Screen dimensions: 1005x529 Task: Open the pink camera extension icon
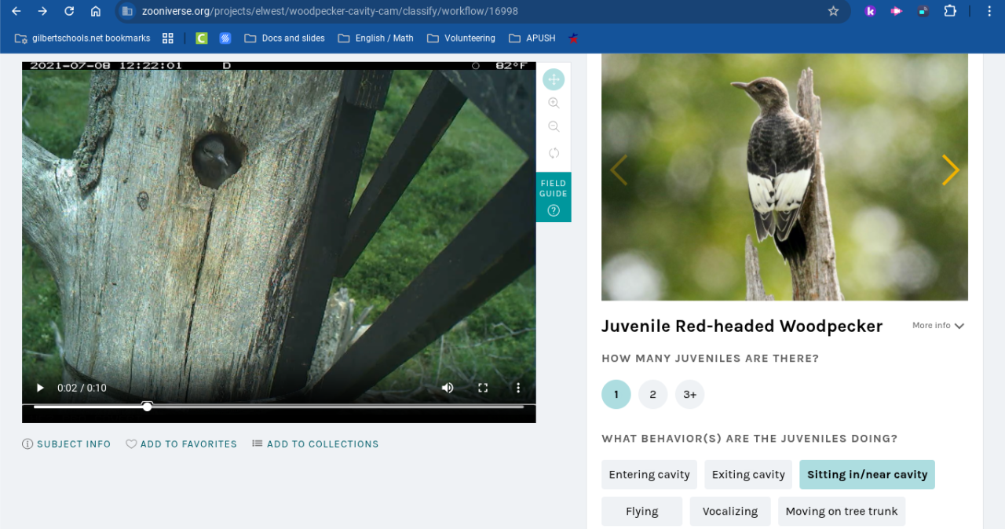(x=896, y=11)
